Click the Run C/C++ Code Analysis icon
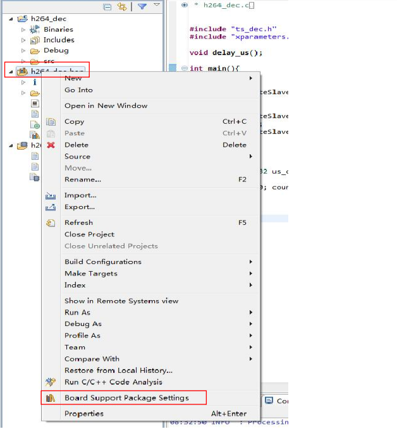This screenshot has width=397, height=429. (51, 382)
